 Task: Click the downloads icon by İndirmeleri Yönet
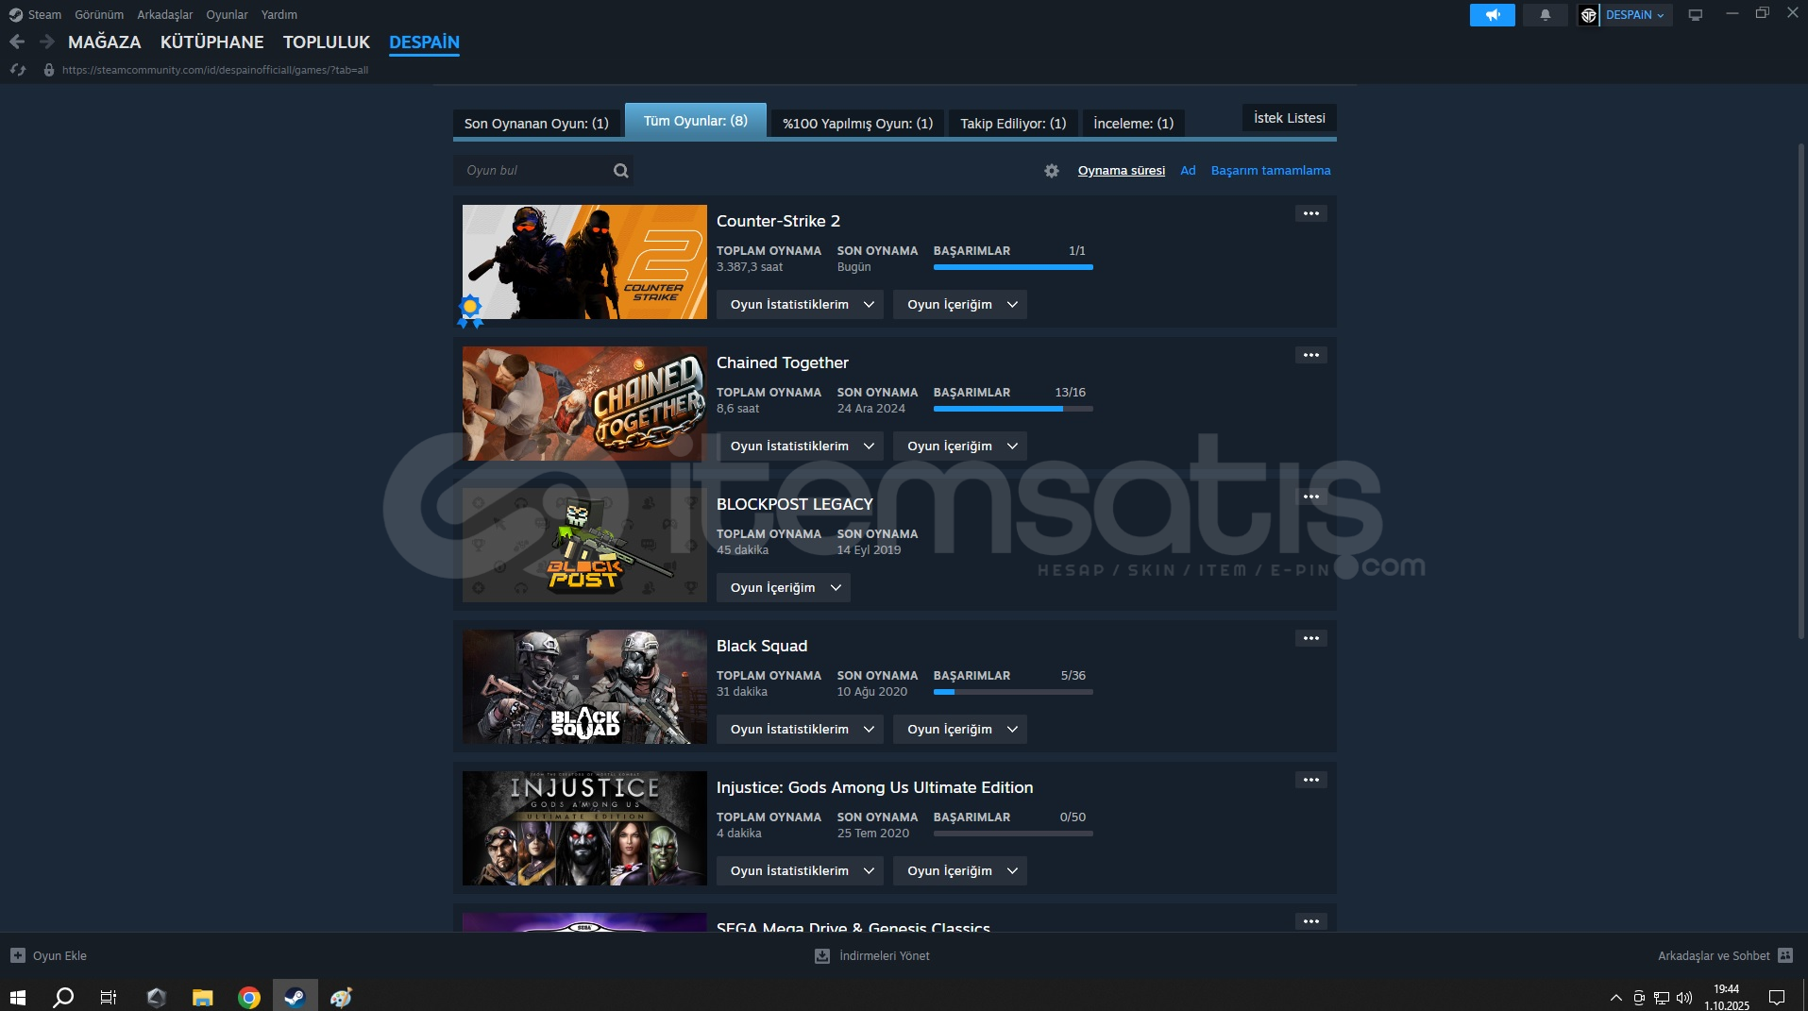point(822,956)
